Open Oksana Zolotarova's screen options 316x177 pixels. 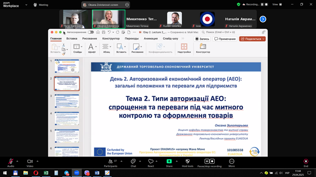point(127,5)
